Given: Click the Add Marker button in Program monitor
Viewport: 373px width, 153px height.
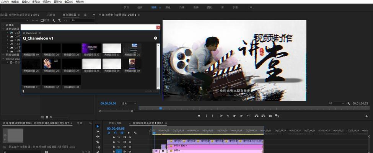Looking at the screenshot, I should [x=199, y=116].
